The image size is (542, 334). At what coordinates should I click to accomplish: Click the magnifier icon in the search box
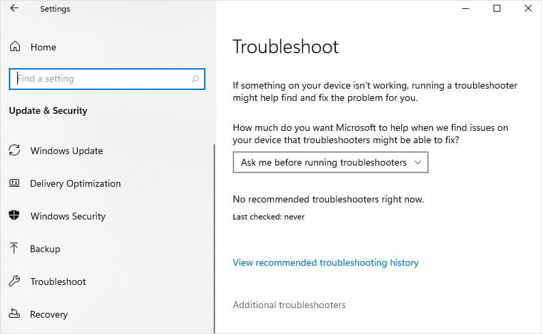pyautogui.click(x=195, y=79)
